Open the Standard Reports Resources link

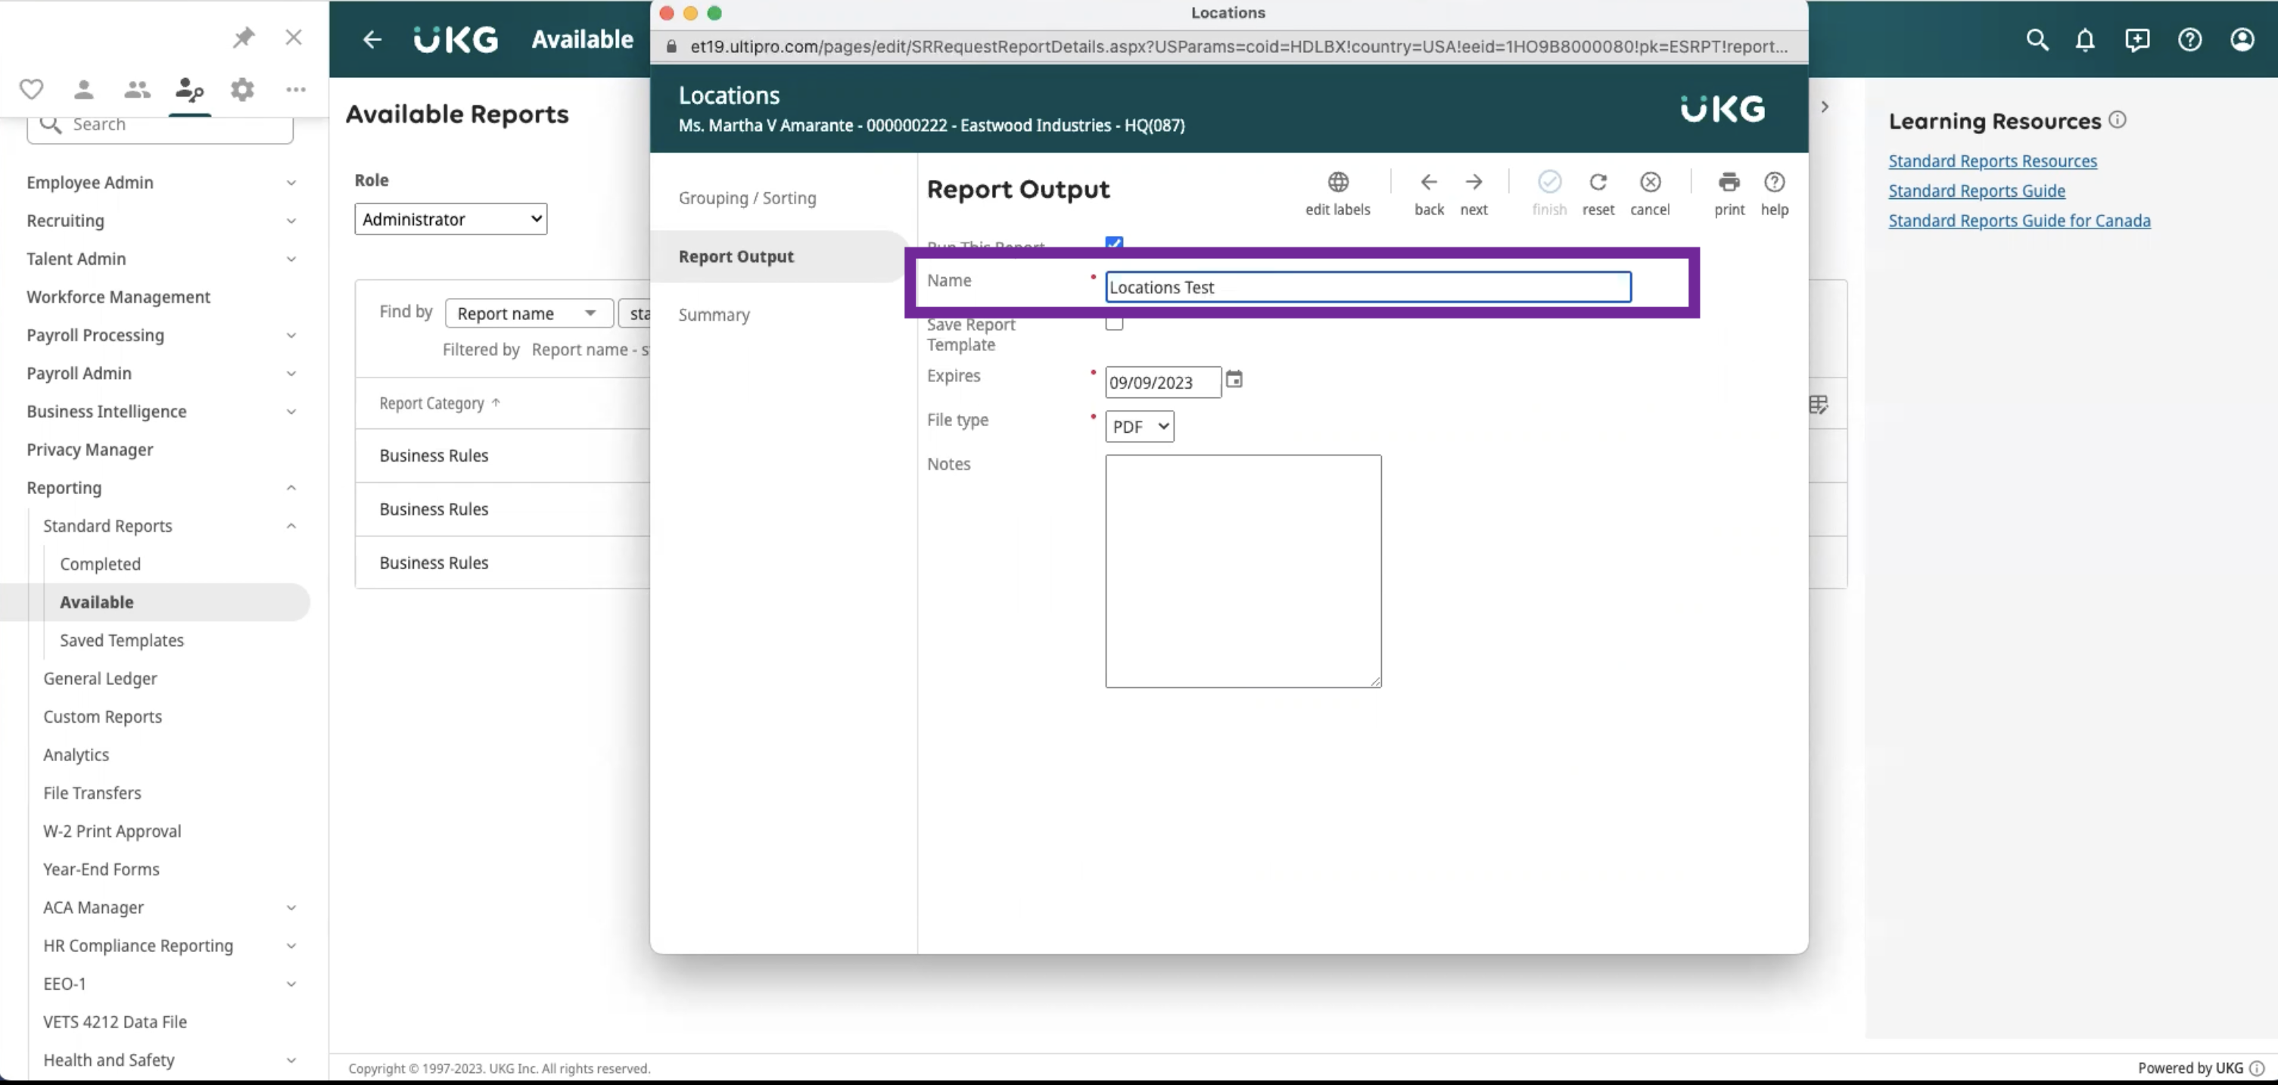point(1993,161)
